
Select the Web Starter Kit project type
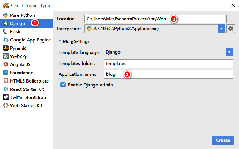click(27, 105)
